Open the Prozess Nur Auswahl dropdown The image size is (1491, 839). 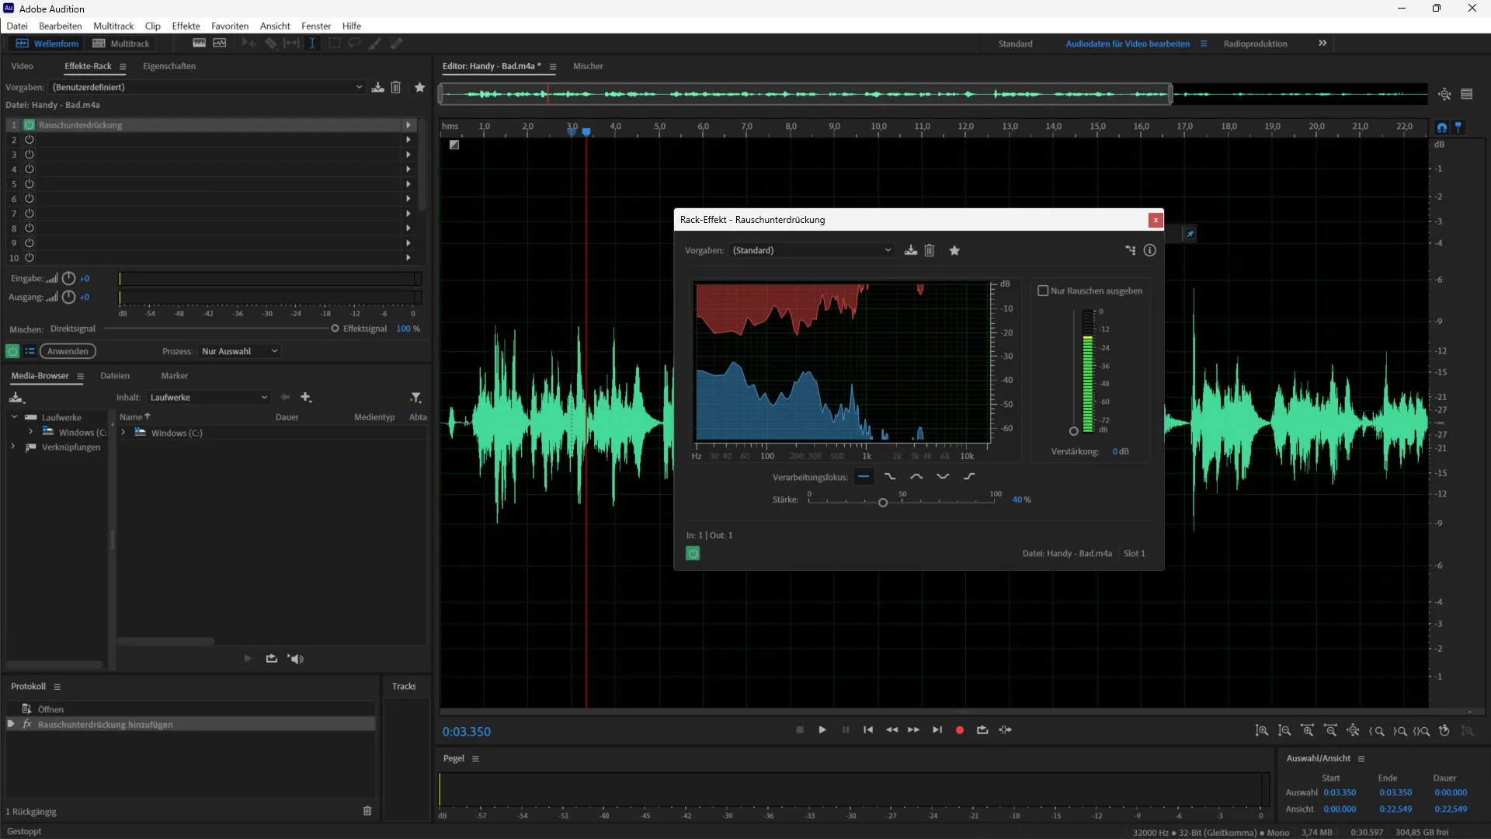pos(239,351)
